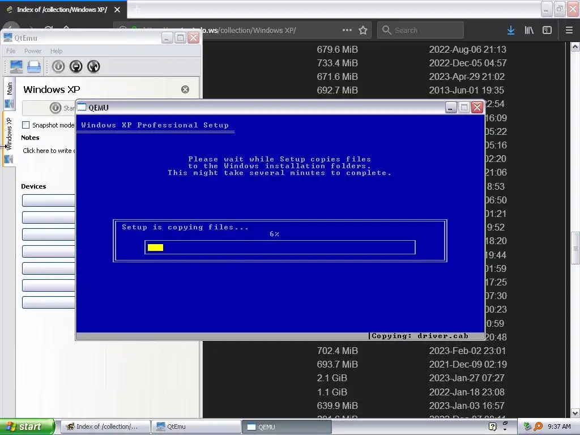
Task: Click the Windows Start button
Action: [x=27, y=427]
